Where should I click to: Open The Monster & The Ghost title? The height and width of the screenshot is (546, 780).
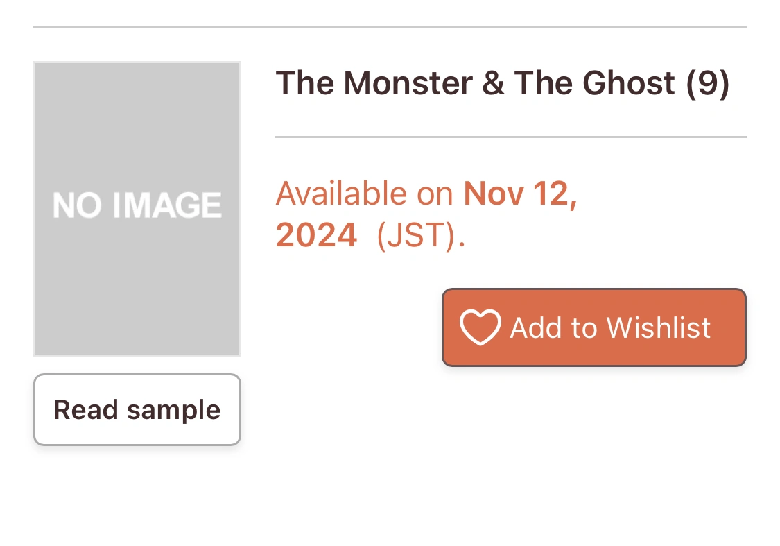(502, 83)
